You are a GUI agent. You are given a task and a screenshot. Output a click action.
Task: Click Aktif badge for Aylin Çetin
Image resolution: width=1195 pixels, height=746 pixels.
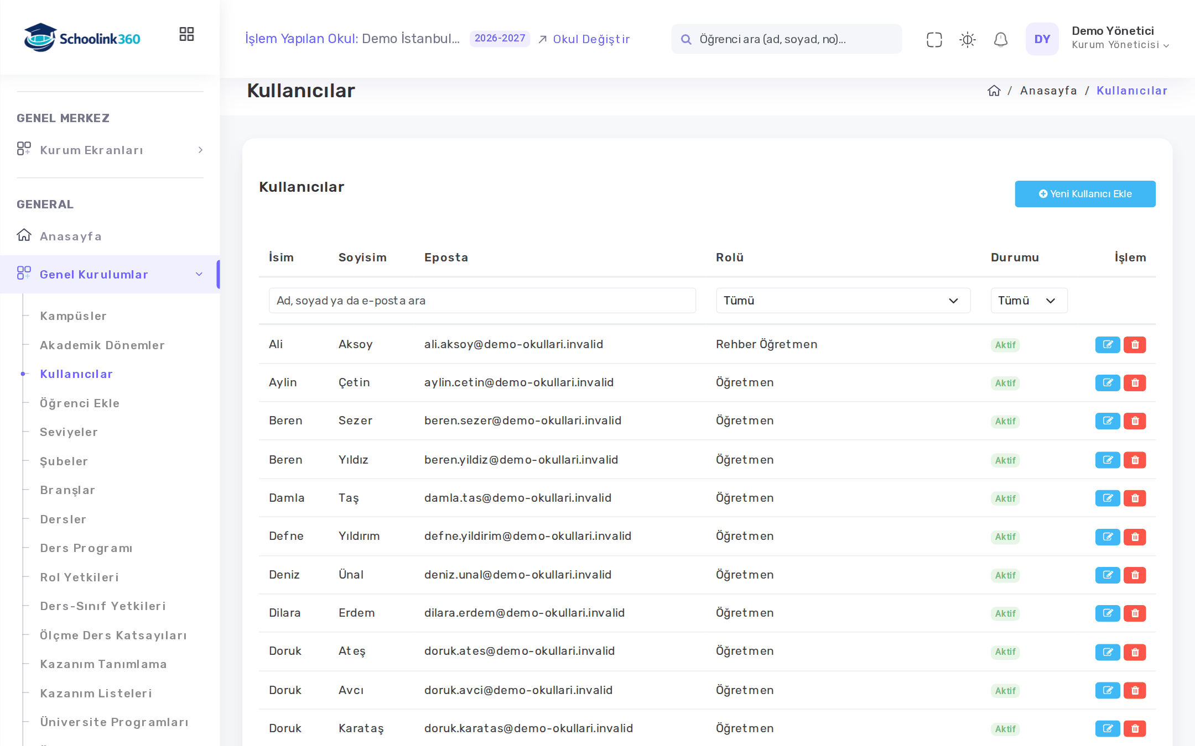click(1005, 383)
